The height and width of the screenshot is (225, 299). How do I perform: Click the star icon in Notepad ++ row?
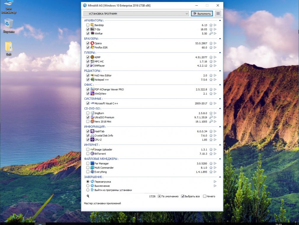(x=211, y=80)
